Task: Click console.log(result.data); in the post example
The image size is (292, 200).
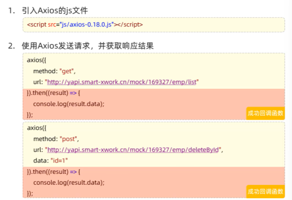Action: pos(69,182)
